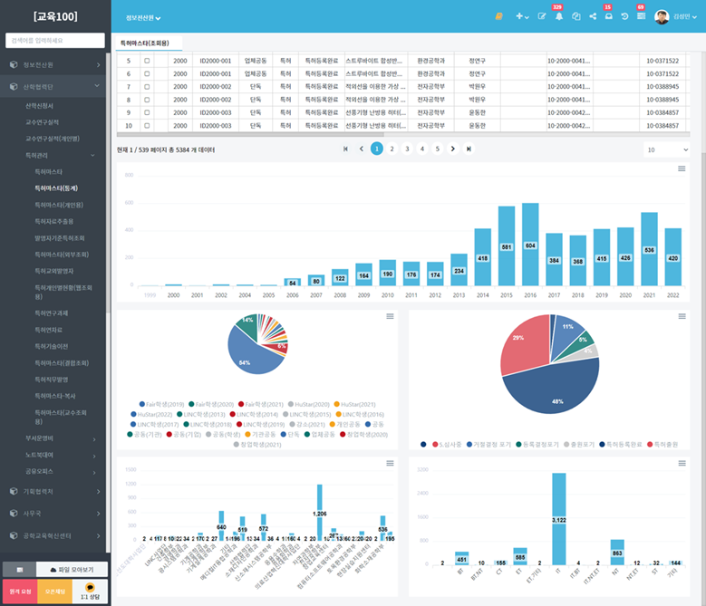Open 특허마스타(통계) in the sidebar
Image resolution: width=706 pixels, height=606 pixels.
point(56,188)
